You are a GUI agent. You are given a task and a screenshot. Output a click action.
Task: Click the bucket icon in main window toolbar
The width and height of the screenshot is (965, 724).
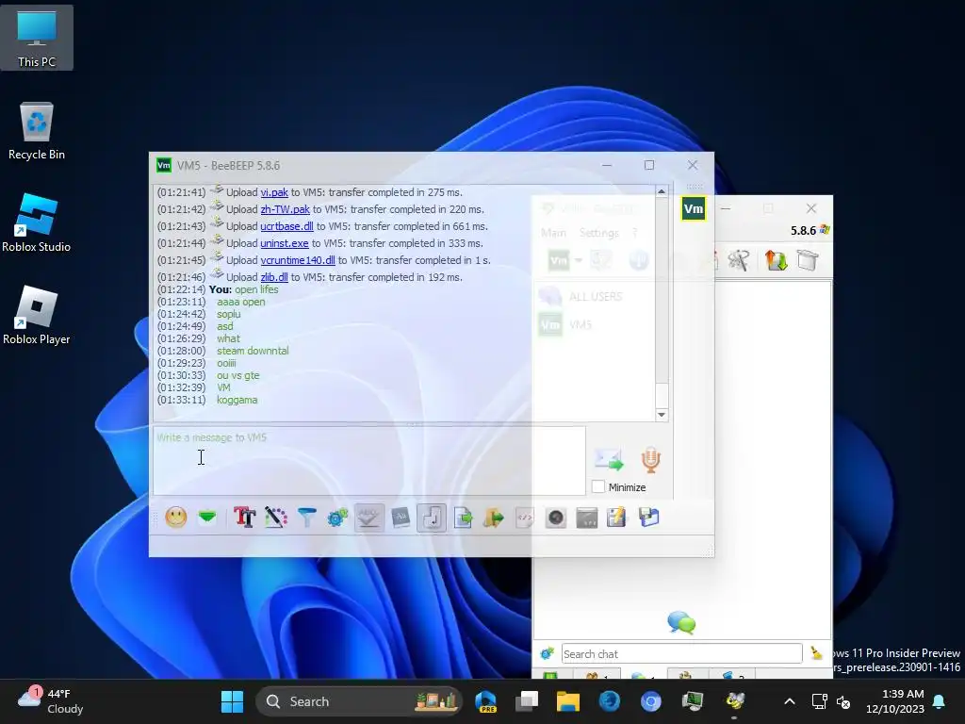(x=808, y=260)
